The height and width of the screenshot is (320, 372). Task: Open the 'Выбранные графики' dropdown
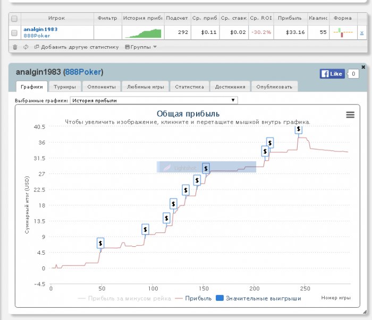[x=154, y=100]
